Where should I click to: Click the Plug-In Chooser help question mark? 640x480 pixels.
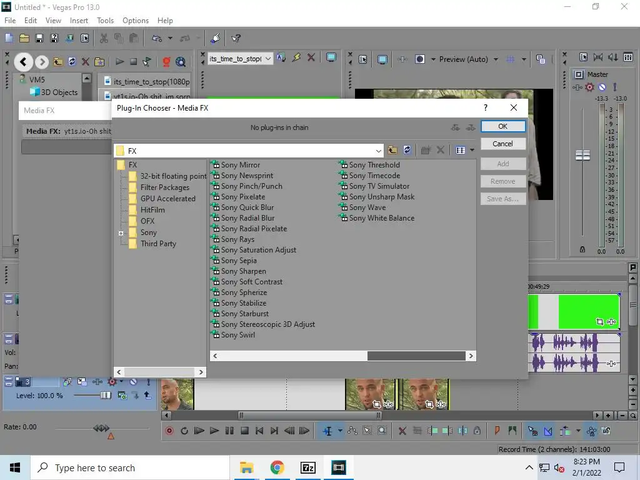485,107
